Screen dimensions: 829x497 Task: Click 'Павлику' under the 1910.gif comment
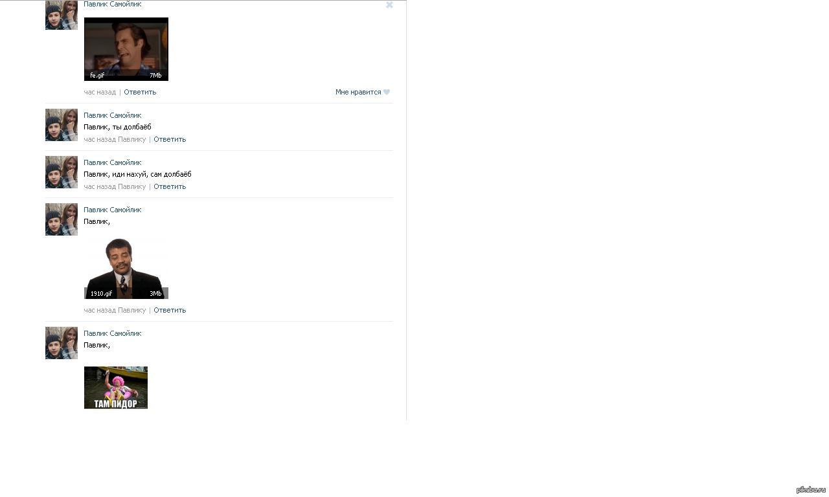(132, 310)
